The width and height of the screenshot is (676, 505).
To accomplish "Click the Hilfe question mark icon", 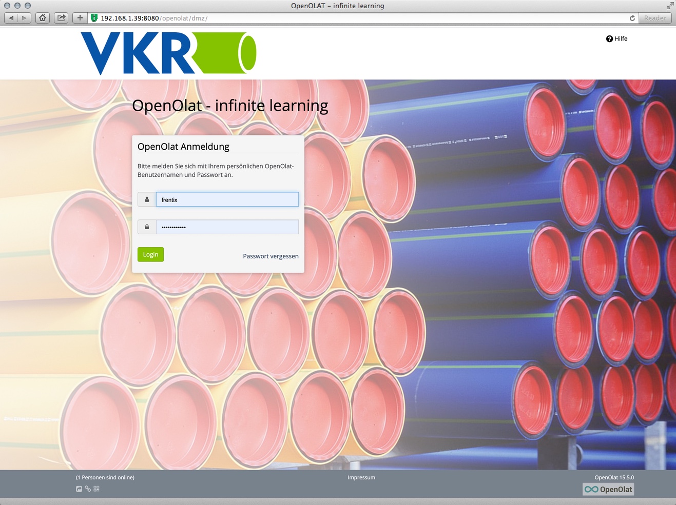I will click(609, 39).
